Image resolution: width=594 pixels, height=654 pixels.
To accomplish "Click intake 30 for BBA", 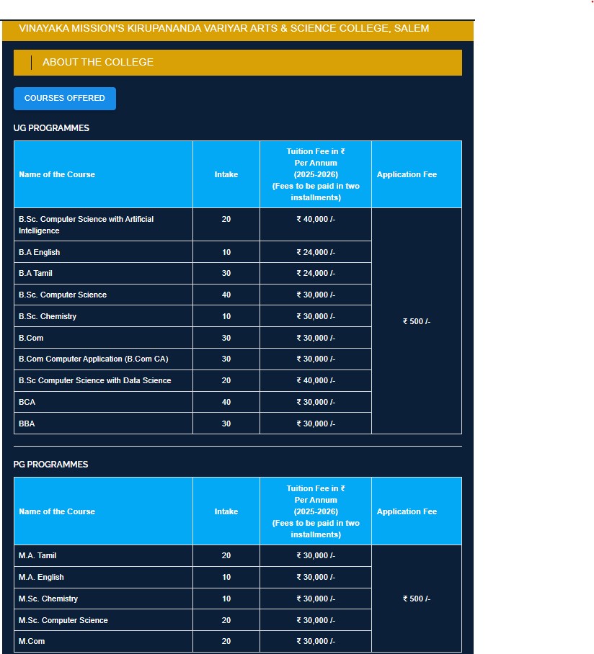I will click(x=226, y=424).
